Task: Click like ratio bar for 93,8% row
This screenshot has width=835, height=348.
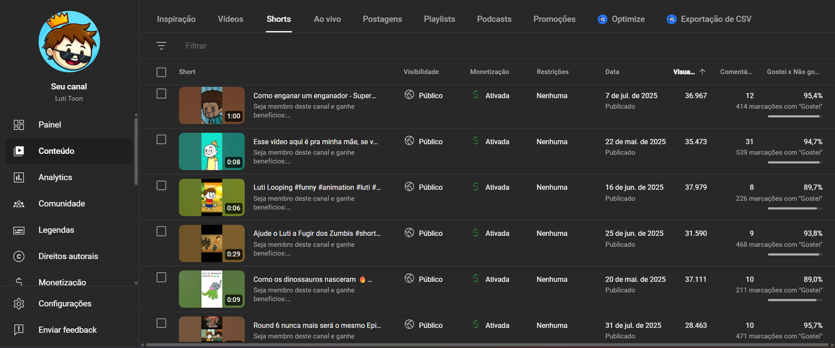Action: click(x=795, y=254)
